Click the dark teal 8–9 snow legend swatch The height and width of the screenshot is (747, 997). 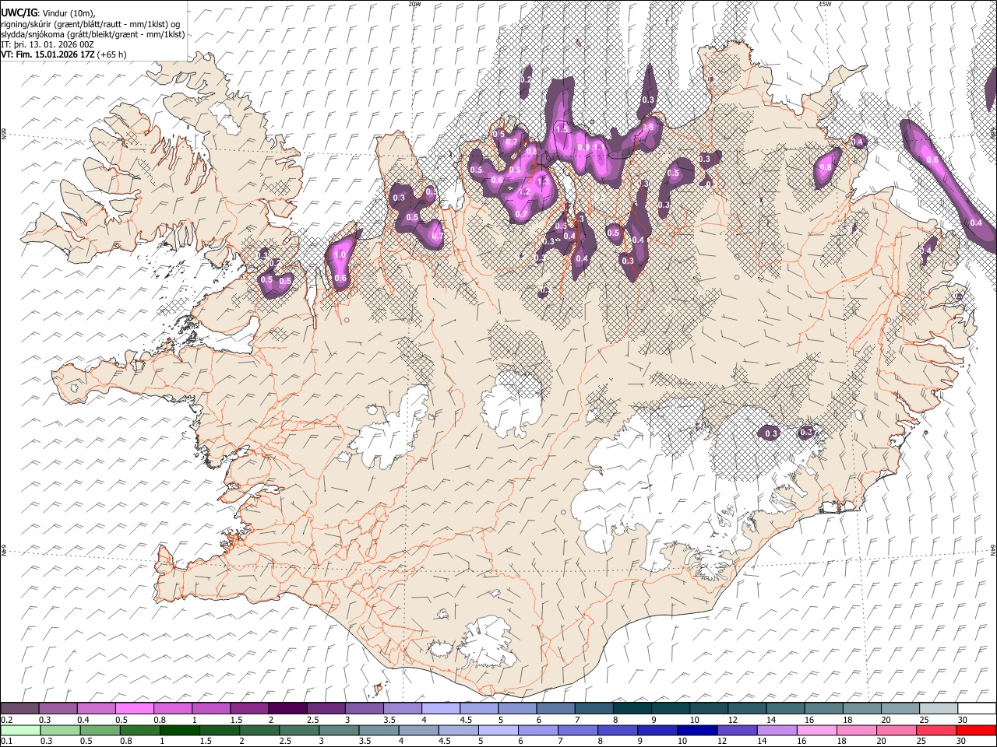pos(632,709)
